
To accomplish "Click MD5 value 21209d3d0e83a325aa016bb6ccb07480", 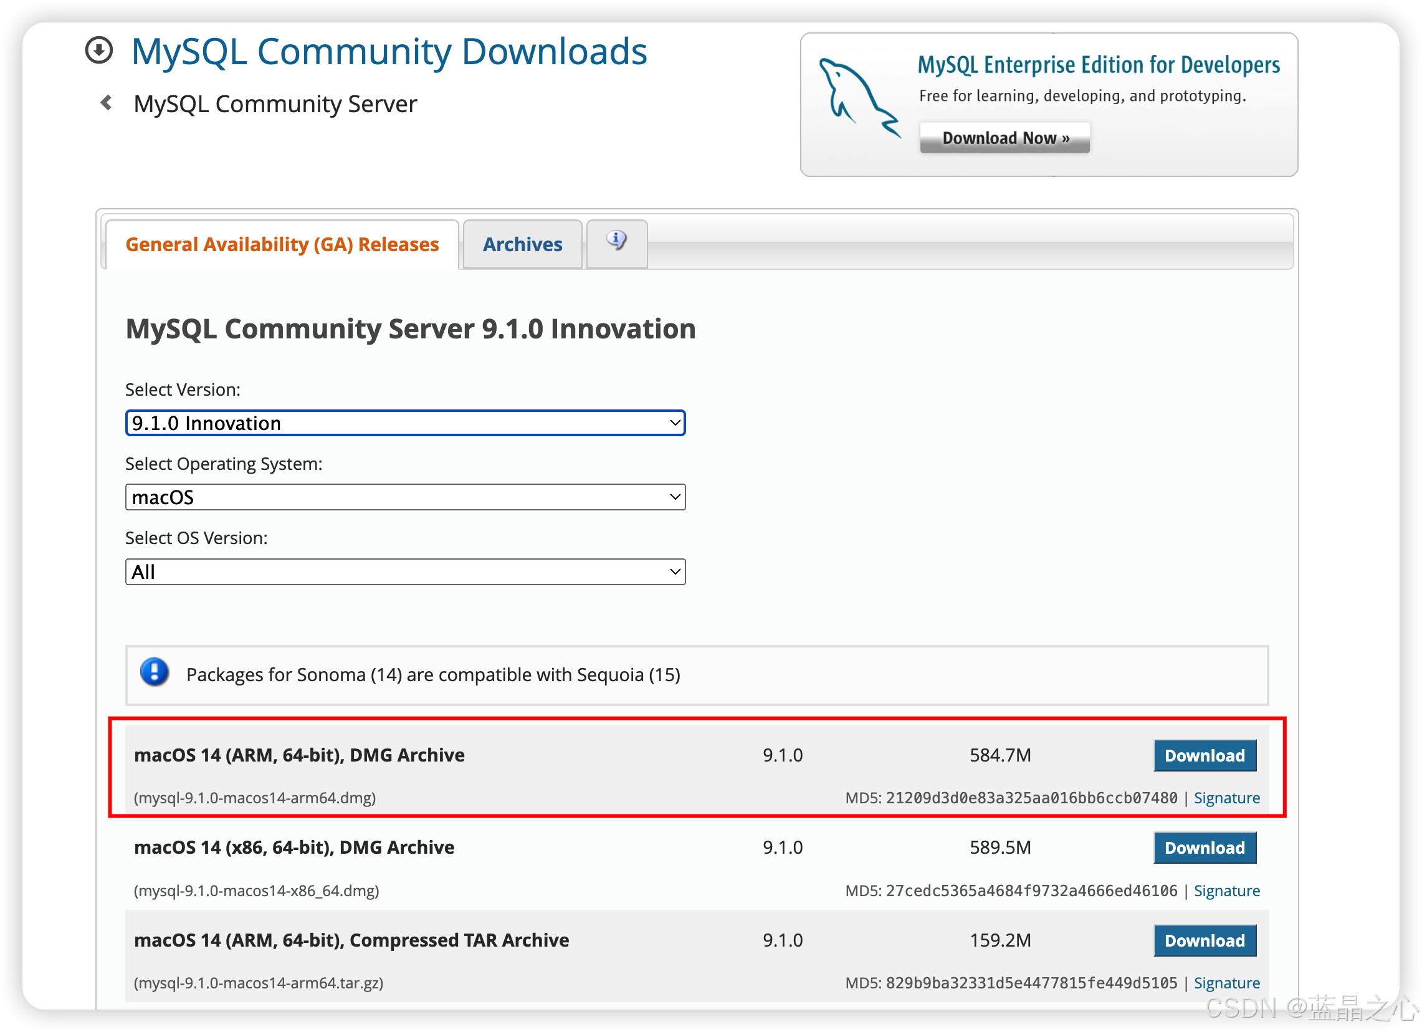I will coord(1031,798).
